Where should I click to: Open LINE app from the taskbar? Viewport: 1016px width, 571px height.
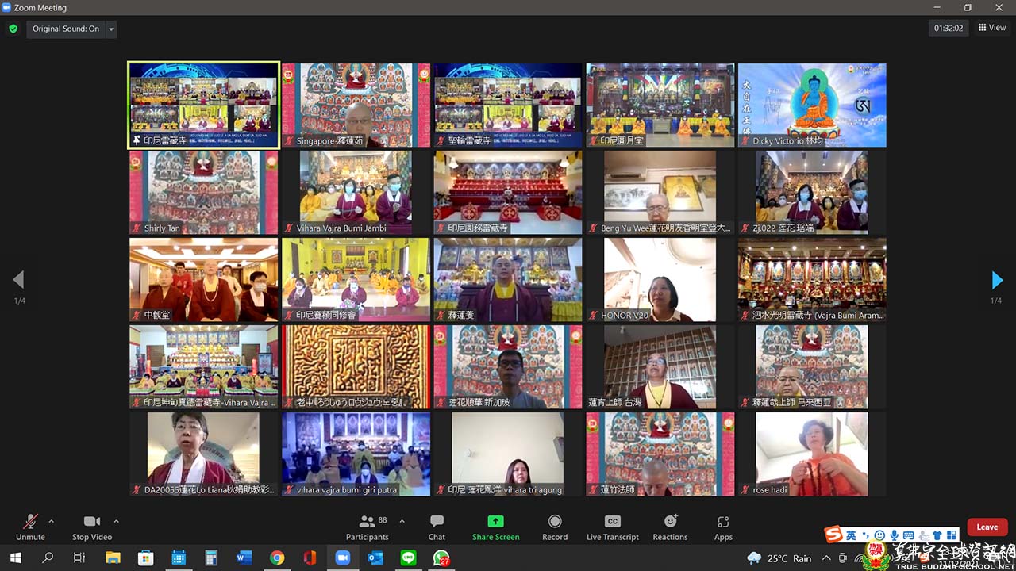[x=408, y=558]
